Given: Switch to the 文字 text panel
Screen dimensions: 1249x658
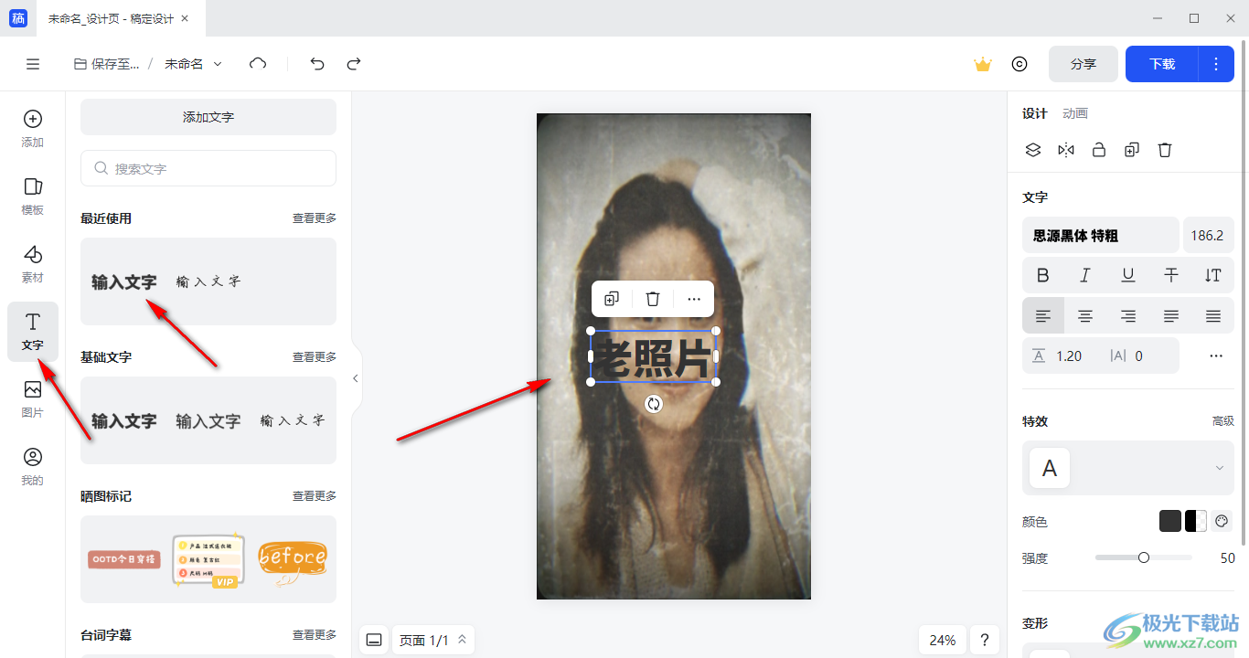Looking at the screenshot, I should click(x=33, y=331).
